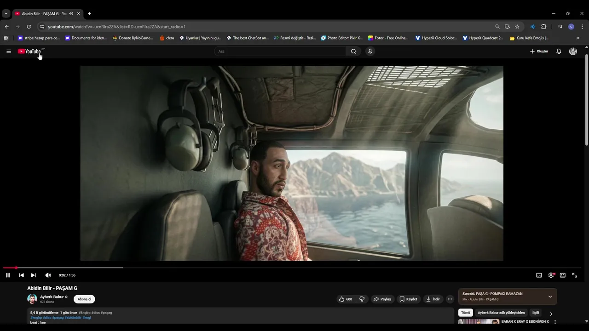This screenshot has width=589, height=331.
Task: Pause the playing video
Action: tap(8, 275)
